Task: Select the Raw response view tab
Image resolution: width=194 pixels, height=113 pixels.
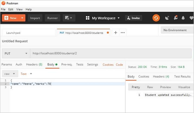Action: click(150, 87)
